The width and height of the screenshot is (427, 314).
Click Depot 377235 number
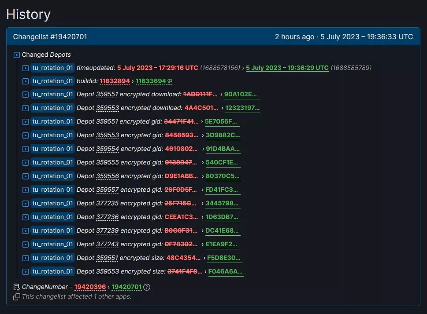coord(108,203)
